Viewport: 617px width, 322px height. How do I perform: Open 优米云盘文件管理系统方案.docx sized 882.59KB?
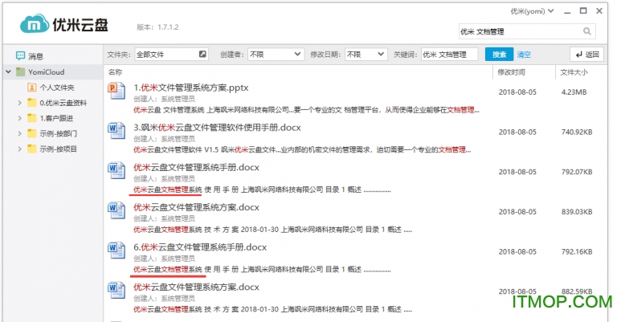[x=196, y=287]
